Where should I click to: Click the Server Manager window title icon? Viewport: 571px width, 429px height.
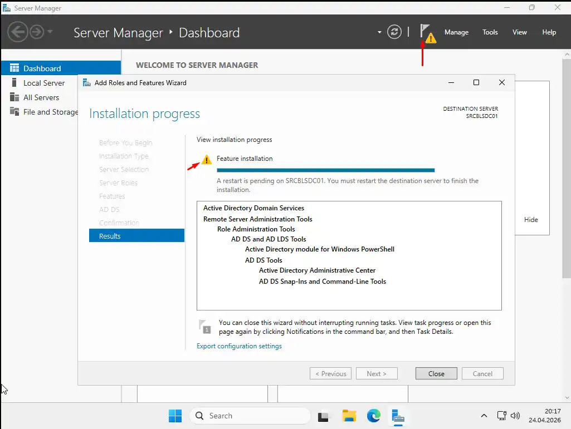(x=7, y=8)
